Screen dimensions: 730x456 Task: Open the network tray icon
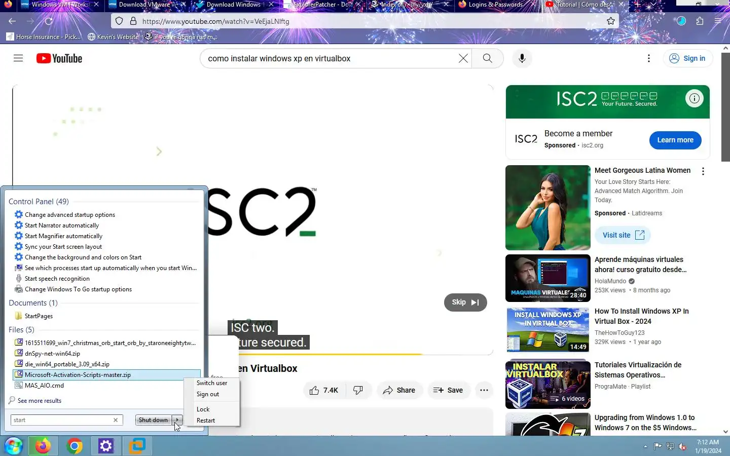point(670,446)
